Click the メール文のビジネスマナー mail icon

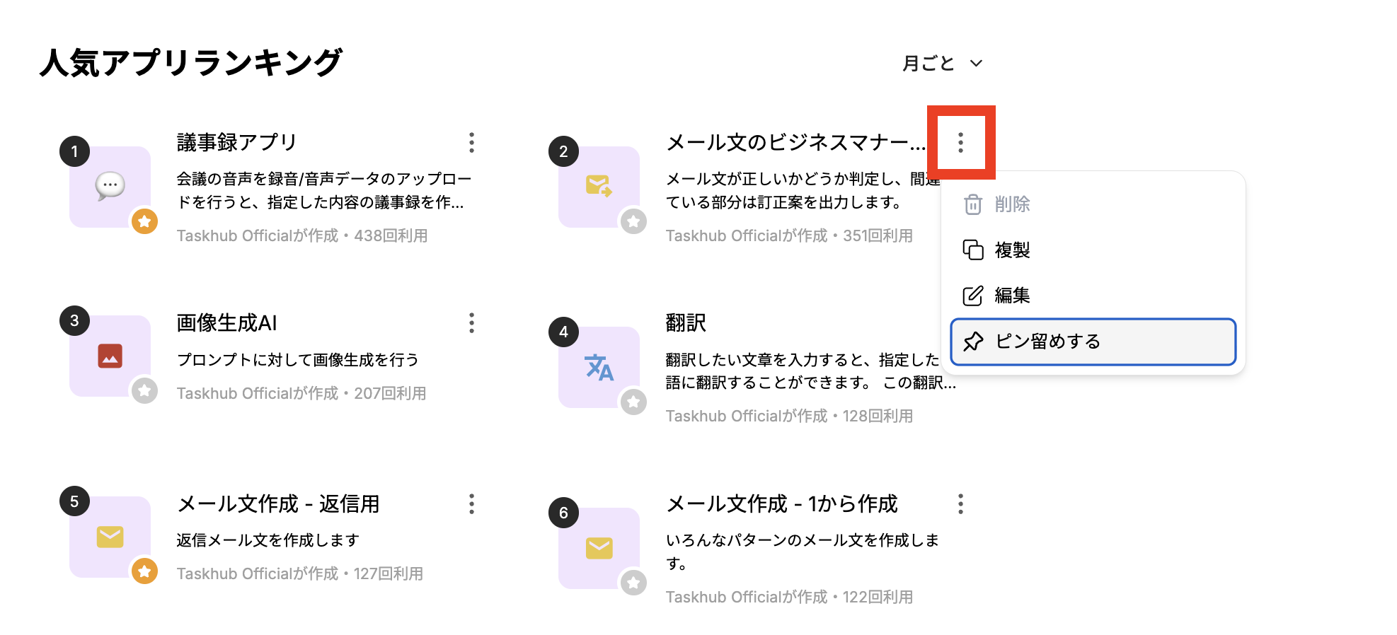click(599, 187)
